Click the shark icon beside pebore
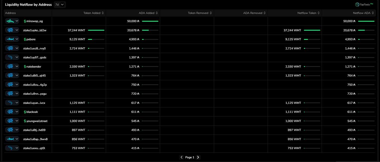Image resolution: width=380 pixels, height=162 pixels. [10, 39]
